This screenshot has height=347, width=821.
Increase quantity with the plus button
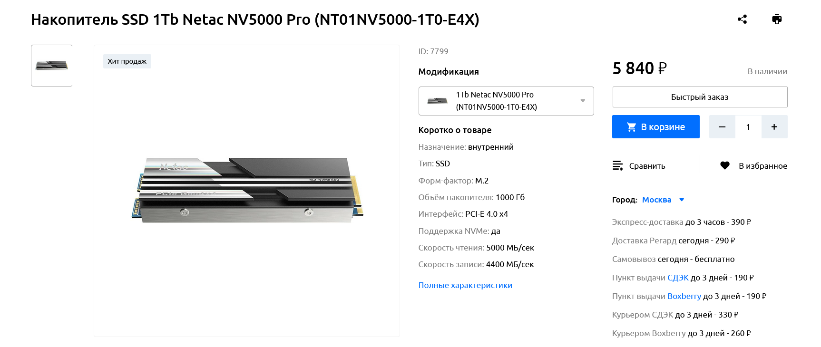[x=774, y=127]
